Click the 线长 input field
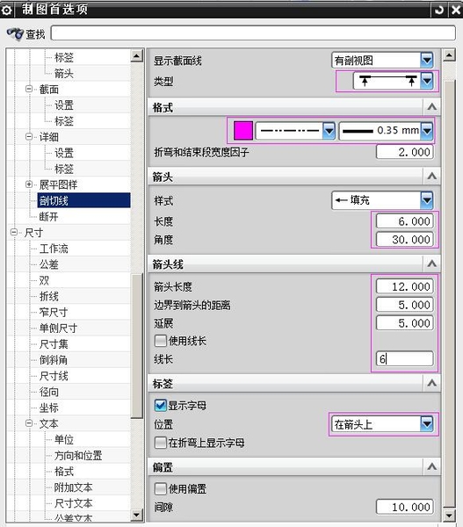The width and height of the screenshot is (463, 527). [404, 359]
